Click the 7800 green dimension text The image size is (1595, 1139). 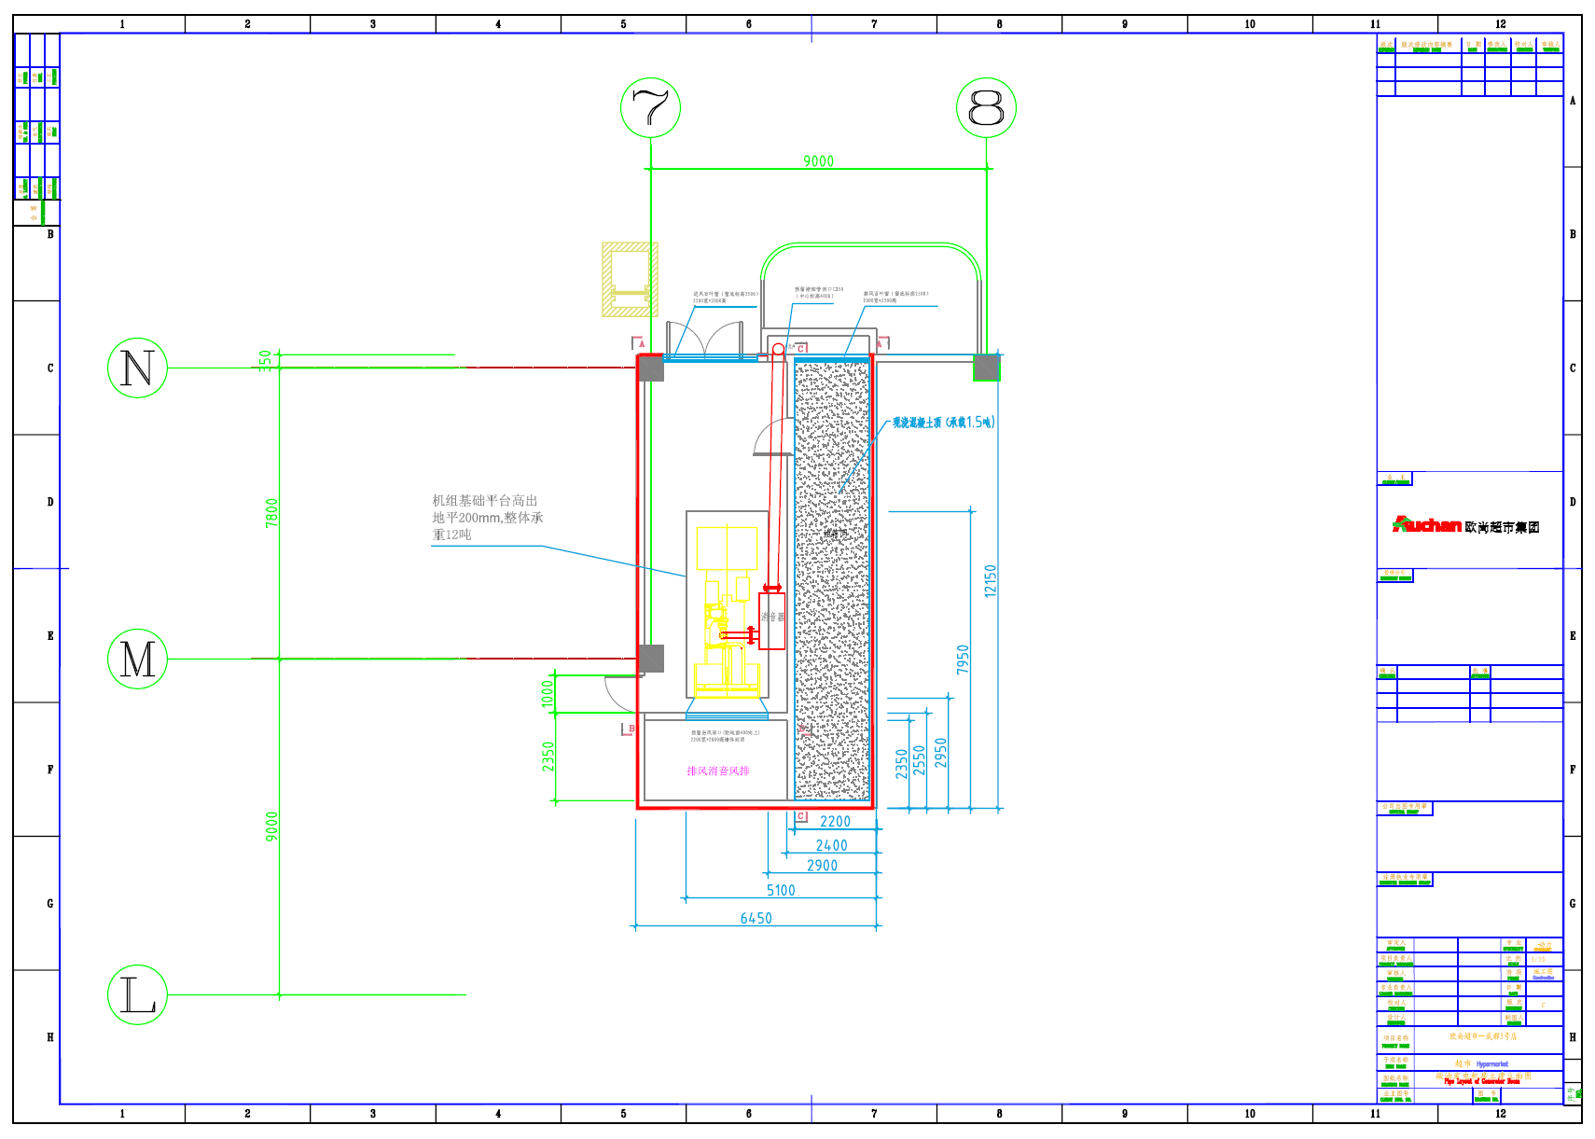point(271,512)
